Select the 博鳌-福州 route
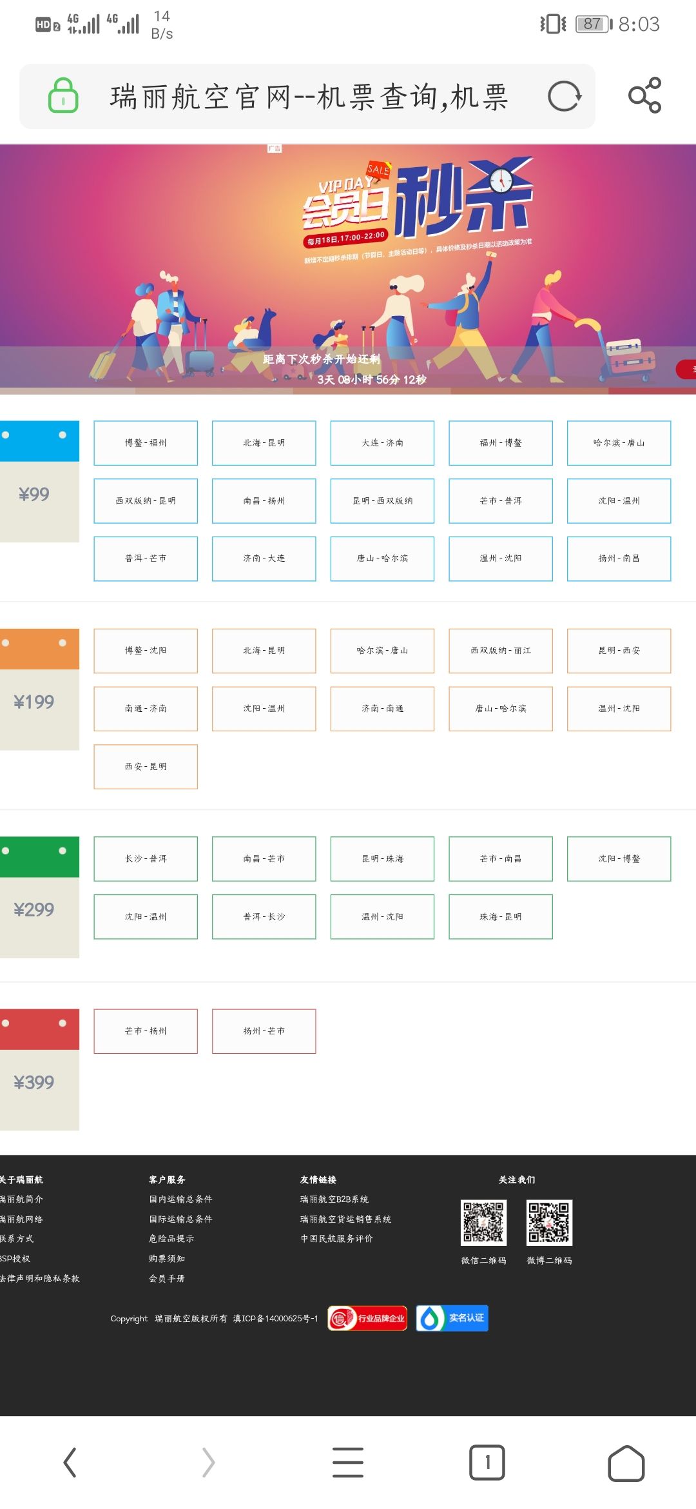 [x=146, y=443]
